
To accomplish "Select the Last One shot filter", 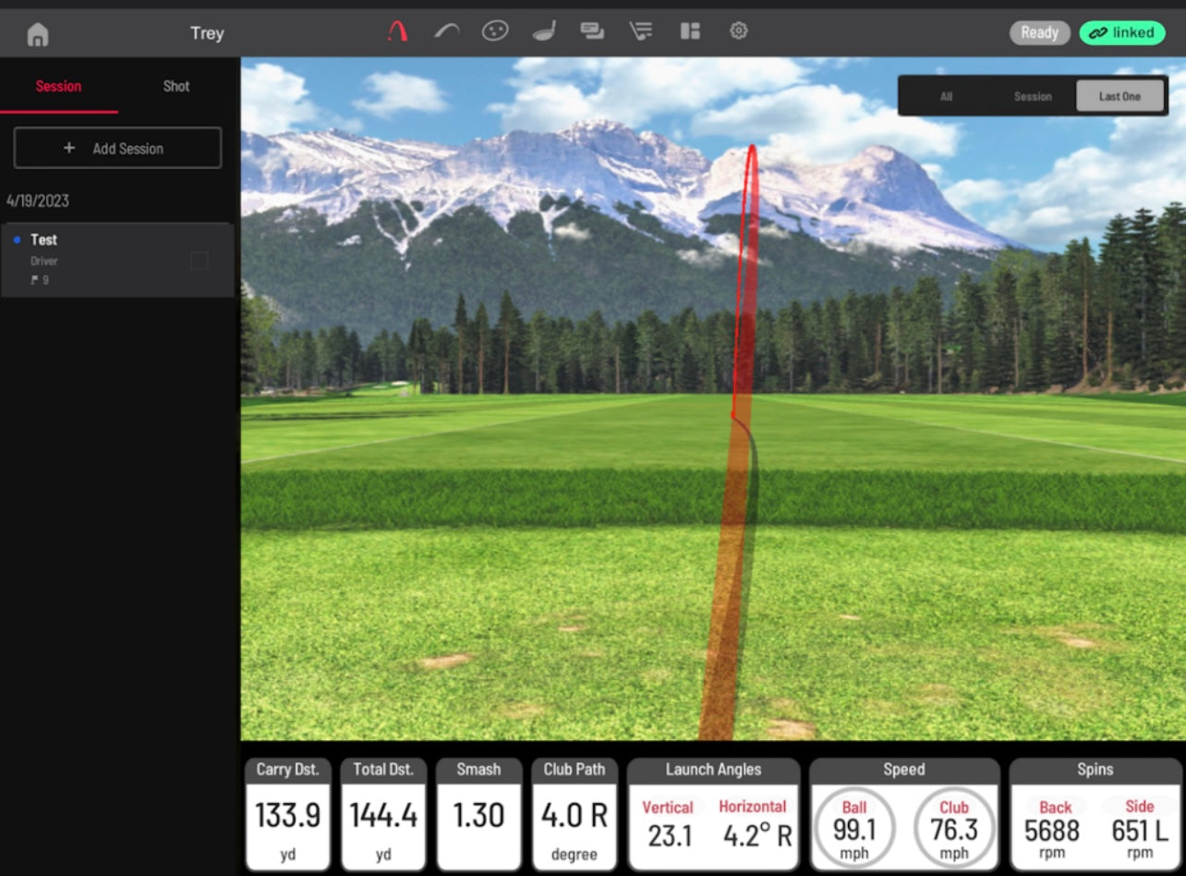I will coord(1119,96).
